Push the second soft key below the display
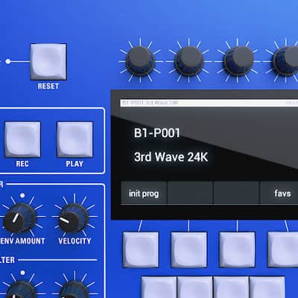Image resolution: width=298 pixels, height=298 pixels. pos(188,250)
